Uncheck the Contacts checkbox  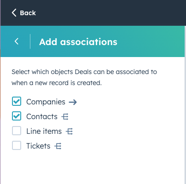coord(17,116)
